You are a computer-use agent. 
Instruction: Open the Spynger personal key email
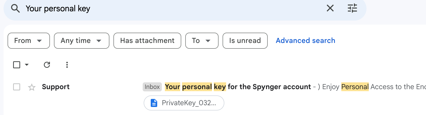[238, 87]
